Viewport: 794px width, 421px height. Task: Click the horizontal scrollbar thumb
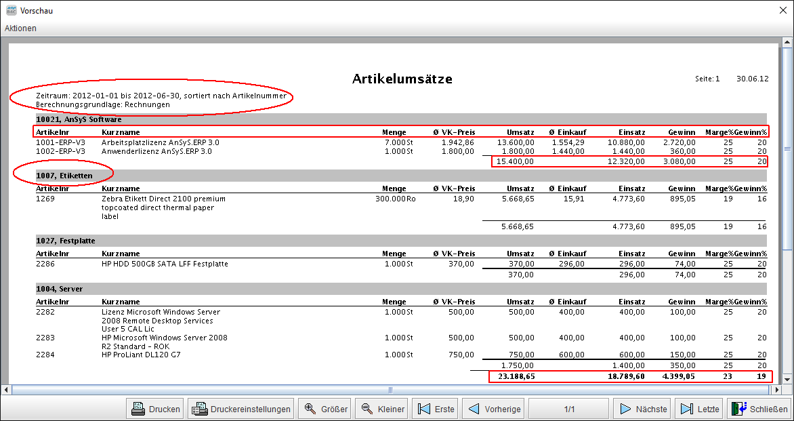[x=390, y=390]
